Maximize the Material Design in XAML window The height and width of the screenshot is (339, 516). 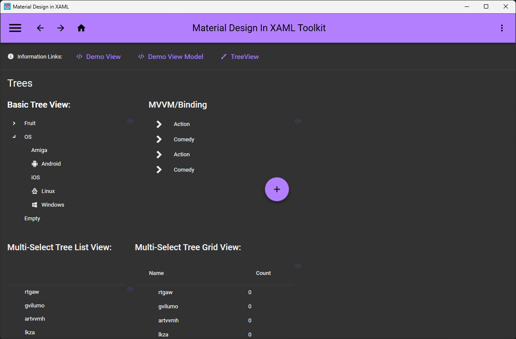[486, 6]
